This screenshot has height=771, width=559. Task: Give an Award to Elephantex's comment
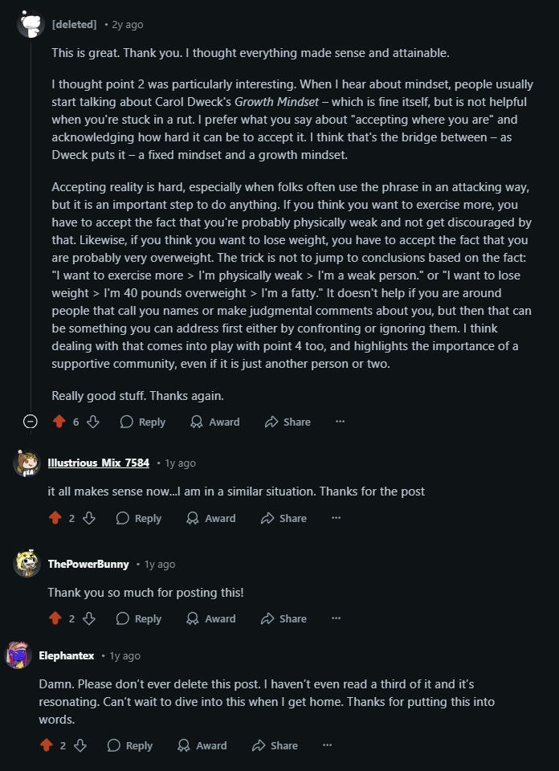point(202,745)
